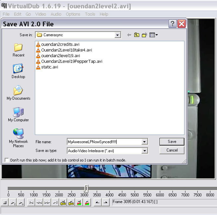The width and height of the screenshot is (217, 215).
Task: Enable 'Don't run this job now' checkbox
Action: (x=7, y=160)
